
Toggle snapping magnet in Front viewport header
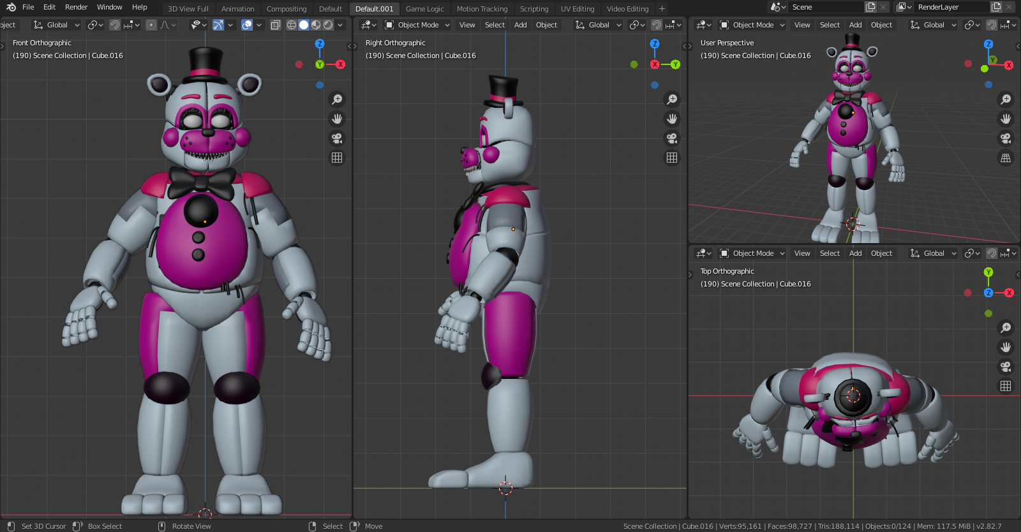click(115, 25)
